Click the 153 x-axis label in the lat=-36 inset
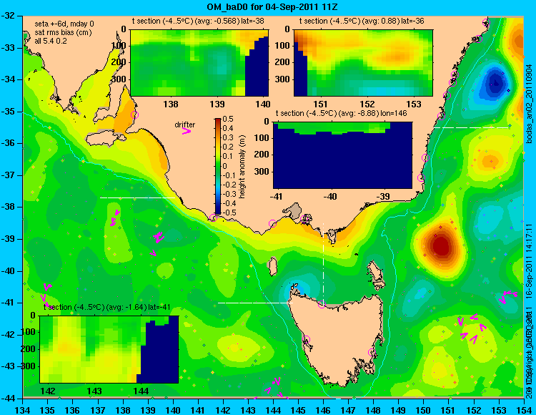The image size is (536, 415). pyautogui.click(x=415, y=104)
